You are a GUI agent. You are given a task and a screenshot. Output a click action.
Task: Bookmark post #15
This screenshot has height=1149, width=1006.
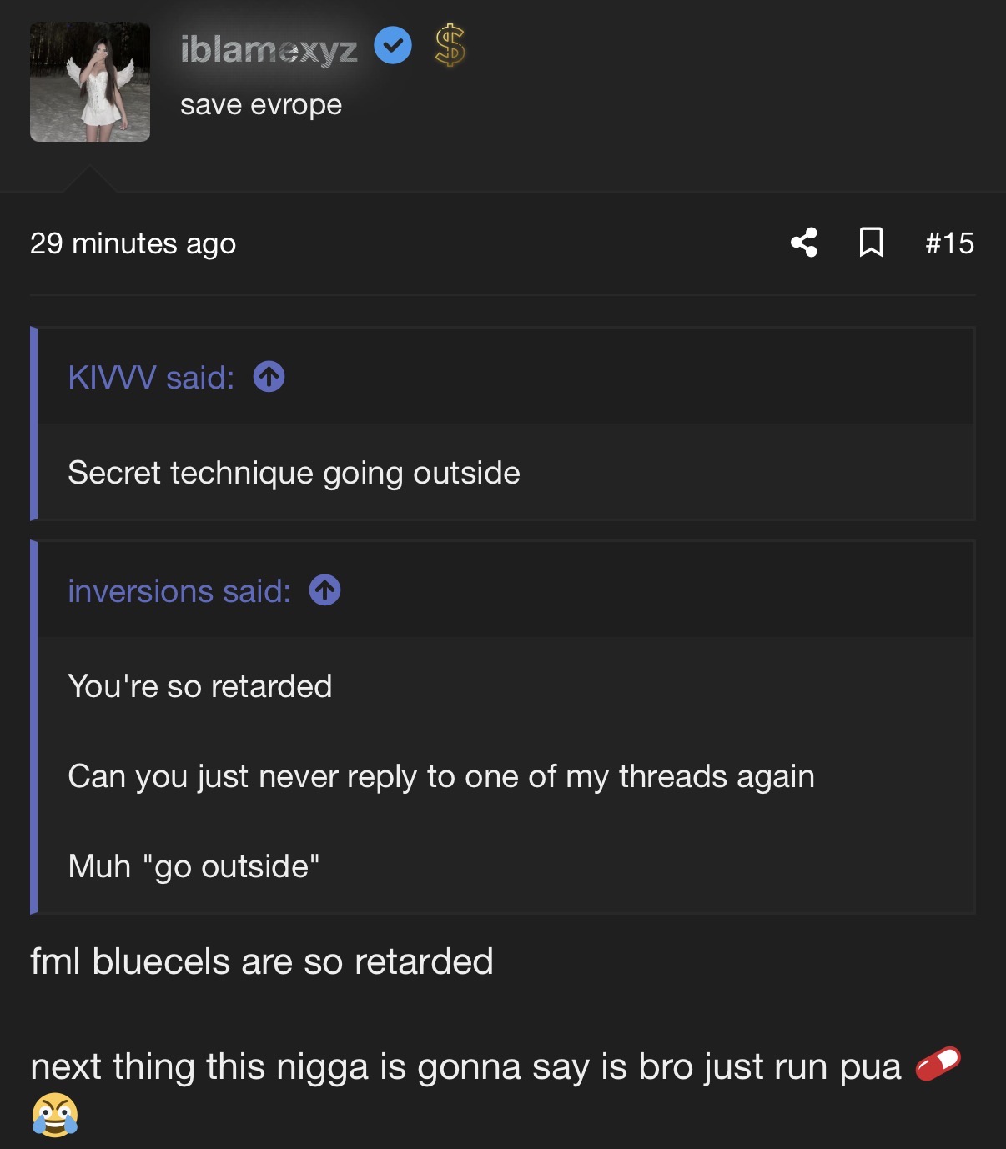coord(871,243)
